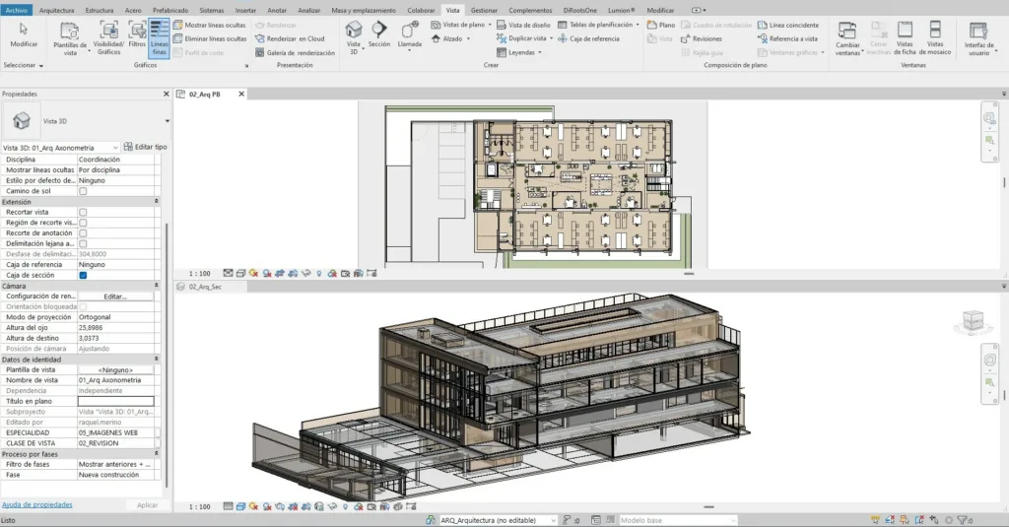
Task: Click the Editar tipo button
Action: [x=145, y=147]
